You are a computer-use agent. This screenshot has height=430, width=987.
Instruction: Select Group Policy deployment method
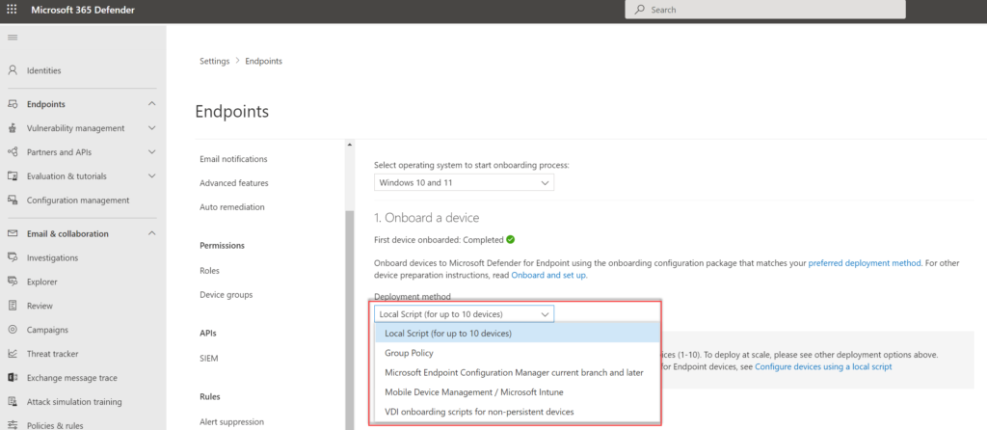(518, 353)
